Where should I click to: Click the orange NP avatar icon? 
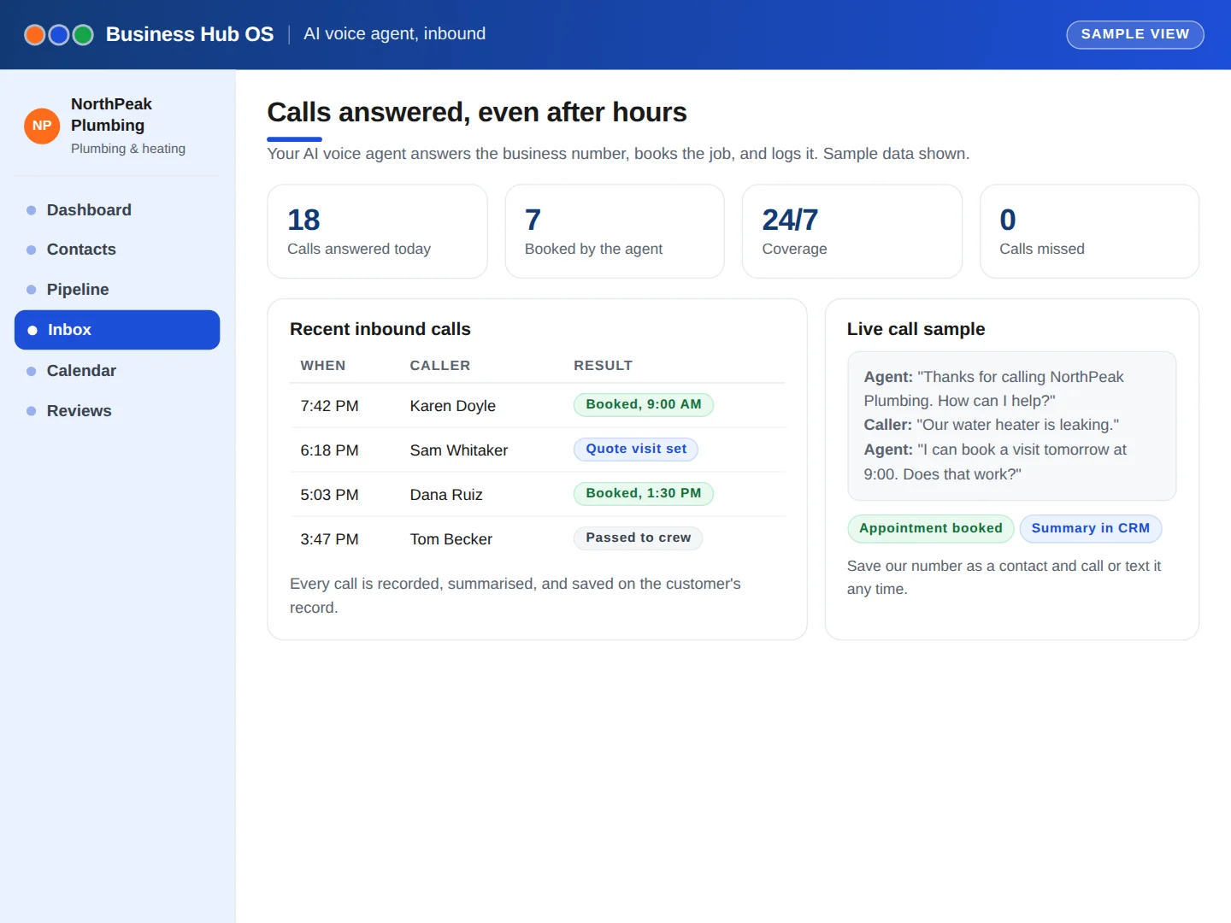pyautogui.click(x=42, y=126)
